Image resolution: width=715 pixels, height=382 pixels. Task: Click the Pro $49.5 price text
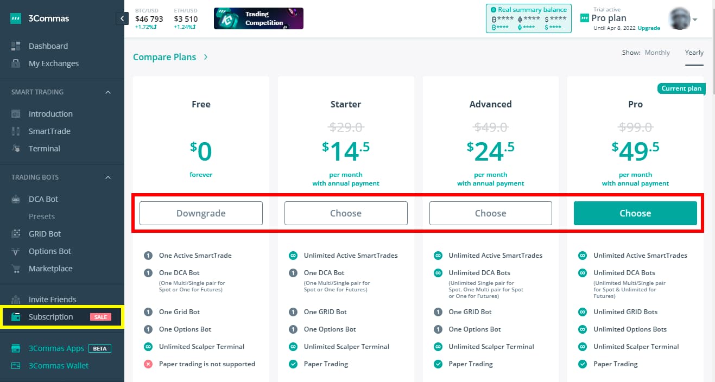tap(635, 152)
